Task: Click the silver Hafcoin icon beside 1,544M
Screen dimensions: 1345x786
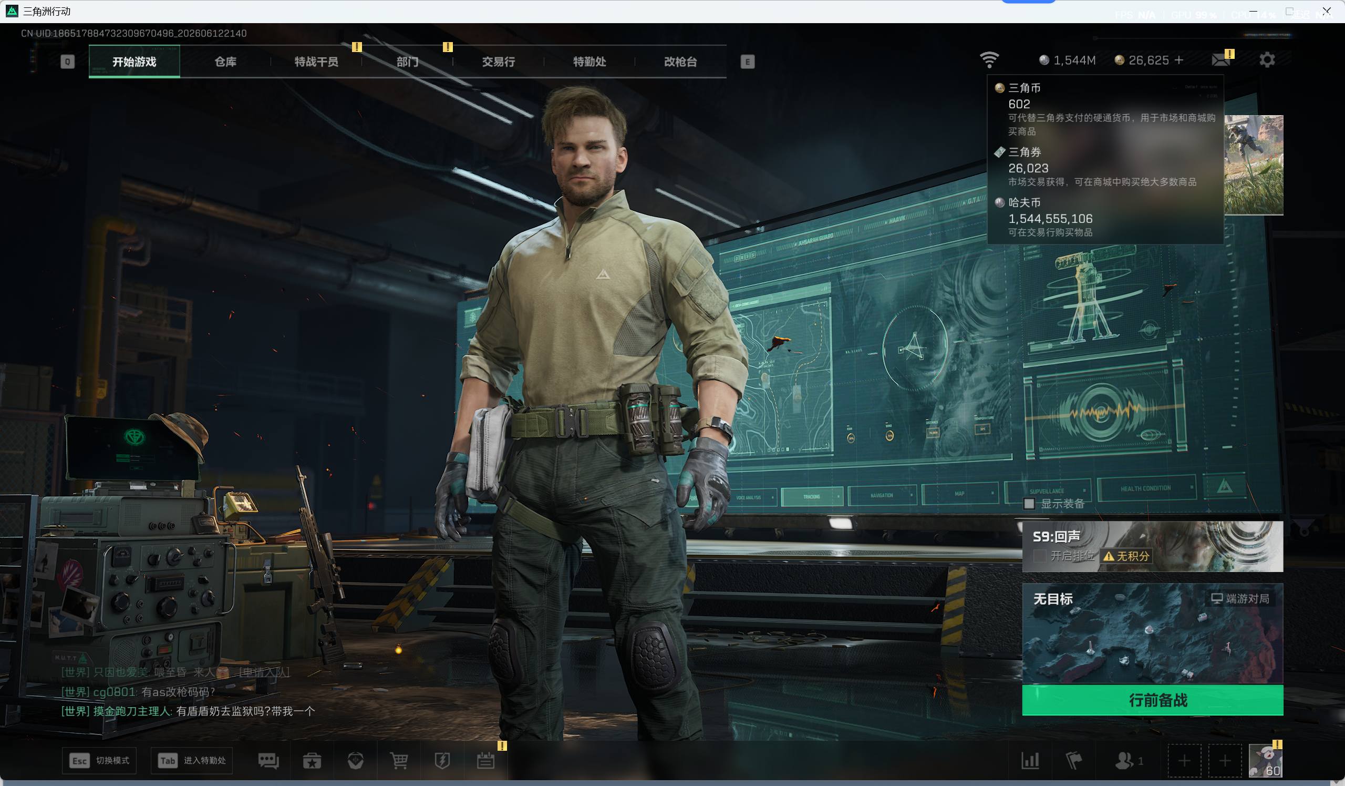Action: point(1044,60)
